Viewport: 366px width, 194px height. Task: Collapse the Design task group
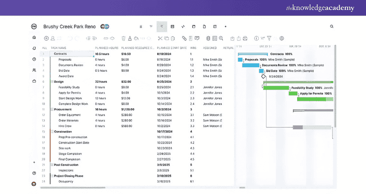tap(52, 81)
